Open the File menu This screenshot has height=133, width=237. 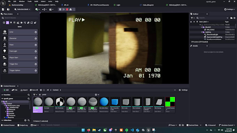pyautogui.click(x=9, y=1)
